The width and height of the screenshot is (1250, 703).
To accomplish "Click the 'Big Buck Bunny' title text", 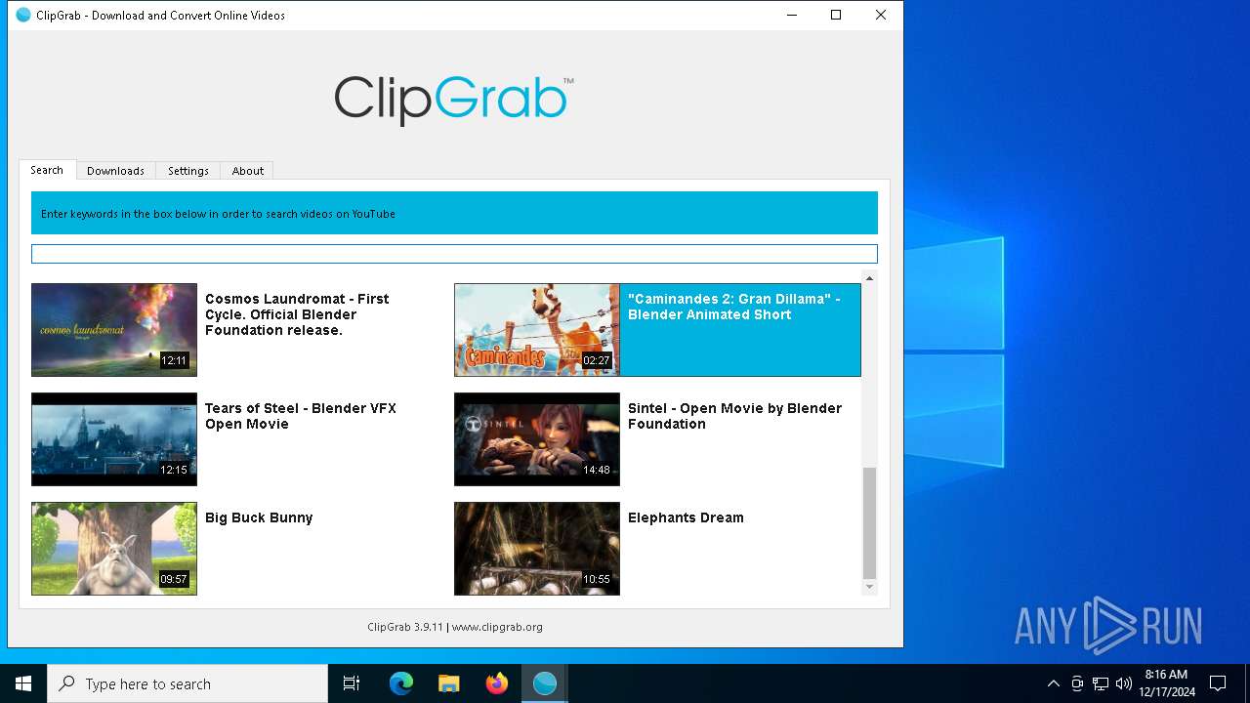I will [259, 517].
